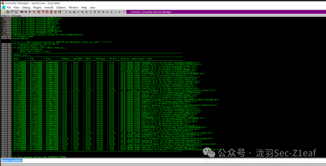
Task: Pause execution with red pause icon
Action: pos(34,12)
